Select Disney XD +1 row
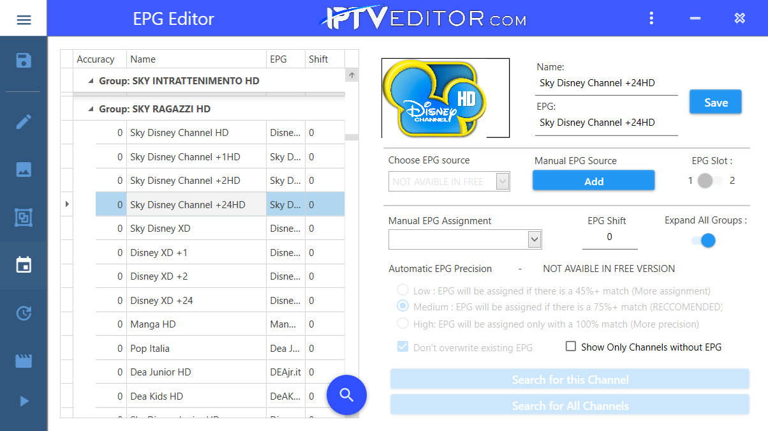Screen dimensions: 768x431 pos(220,252)
